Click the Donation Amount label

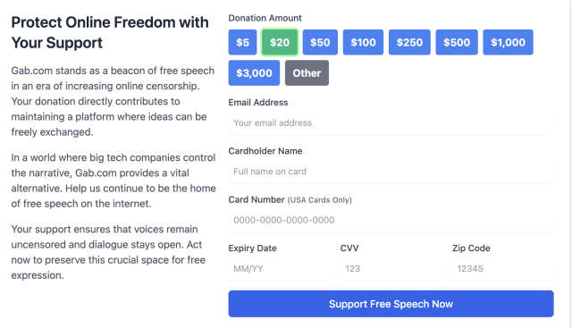tap(265, 18)
